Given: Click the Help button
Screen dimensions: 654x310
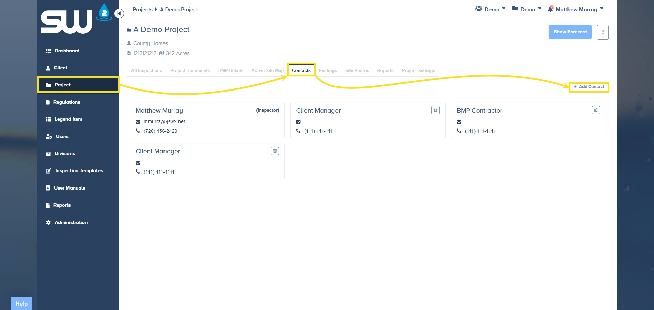Looking at the screenshot, I should click(21, 304).
